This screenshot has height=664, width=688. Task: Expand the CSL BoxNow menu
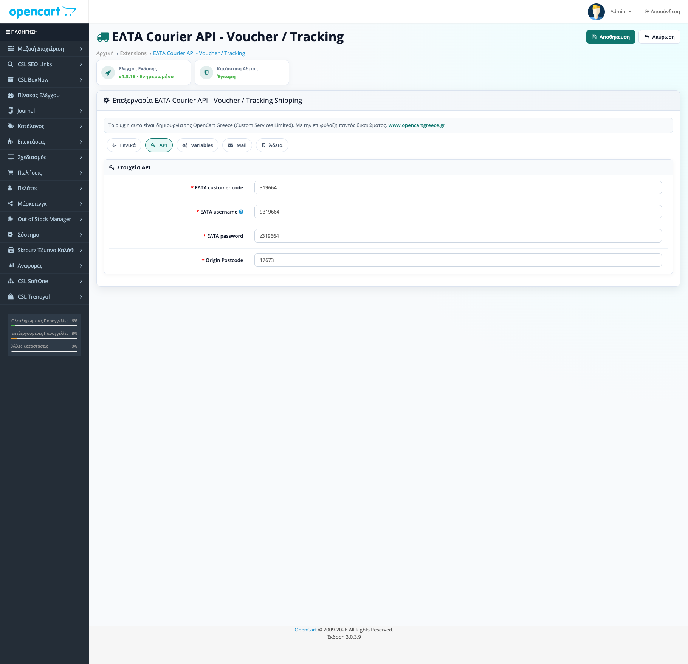coord(44,80)
